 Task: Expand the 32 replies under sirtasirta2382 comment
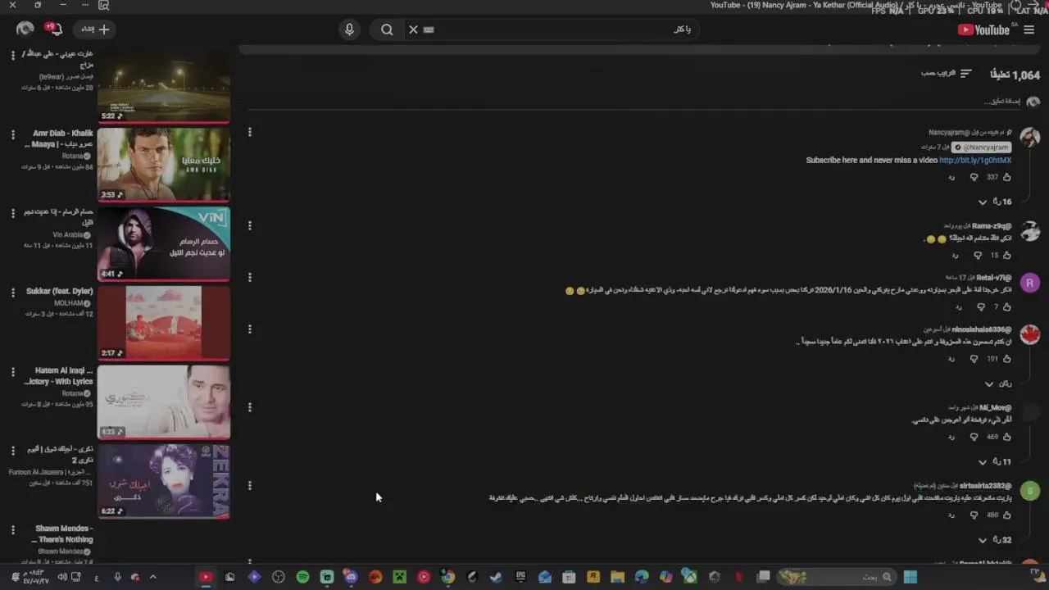[995, 540]
